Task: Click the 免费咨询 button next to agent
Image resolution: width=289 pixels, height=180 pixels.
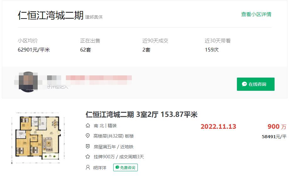Action: tap(125, 167)
